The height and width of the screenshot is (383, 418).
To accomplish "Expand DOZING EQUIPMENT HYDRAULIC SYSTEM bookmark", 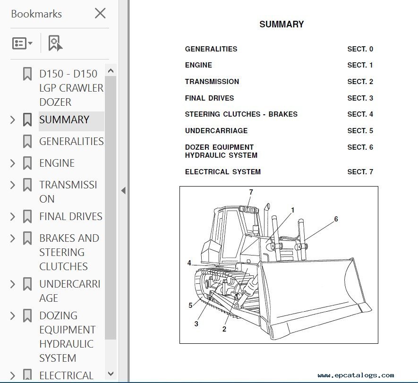I will 13,316.
